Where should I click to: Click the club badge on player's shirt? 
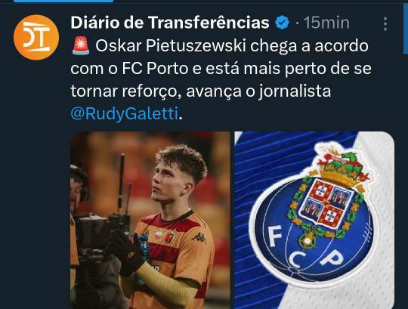click(171, 237)
